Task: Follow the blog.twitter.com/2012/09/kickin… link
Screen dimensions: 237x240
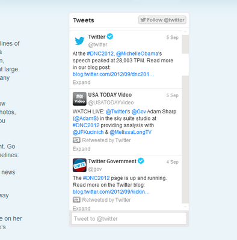Action: tap(111, 192)
